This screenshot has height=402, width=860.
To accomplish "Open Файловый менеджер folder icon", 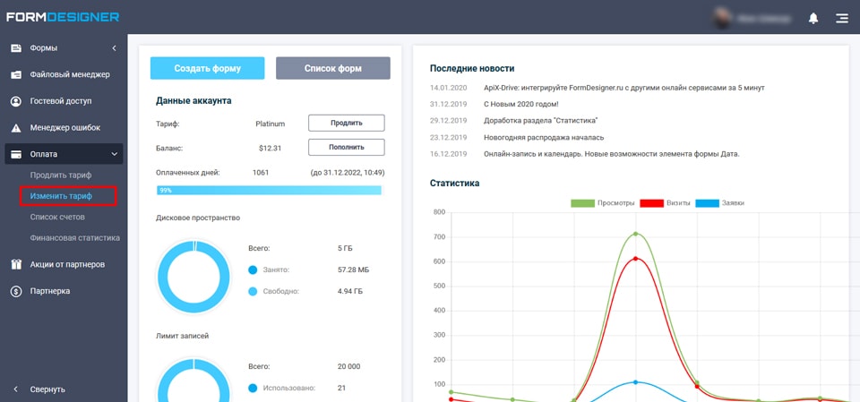I will [x=16, y=74].
